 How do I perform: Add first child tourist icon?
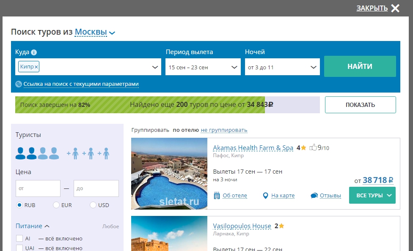point(73,153)
